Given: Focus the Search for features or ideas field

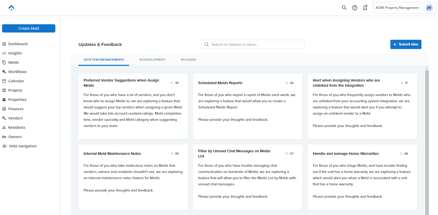Looking at the screenshot, I should coord(256,44).
